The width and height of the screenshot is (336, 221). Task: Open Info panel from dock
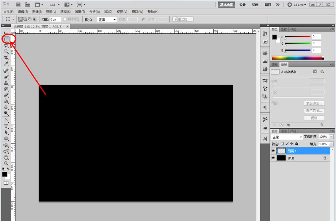(265, 69)
